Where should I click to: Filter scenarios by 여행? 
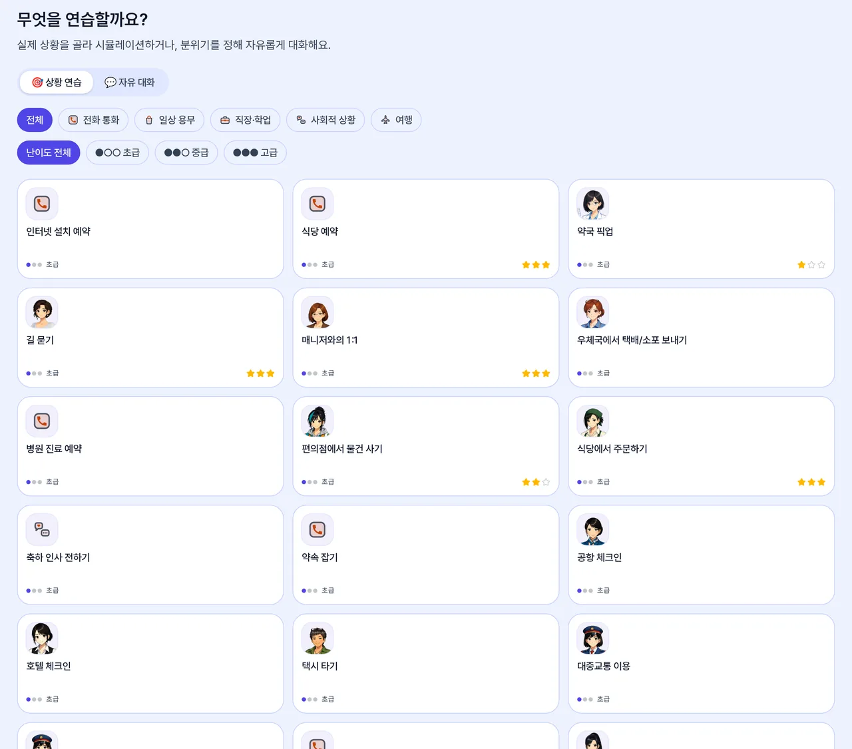point(396,120)
